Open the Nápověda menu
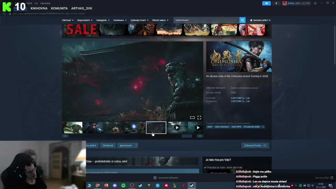Viewport: 336px width, 189px height. click(x=45, y=3)
